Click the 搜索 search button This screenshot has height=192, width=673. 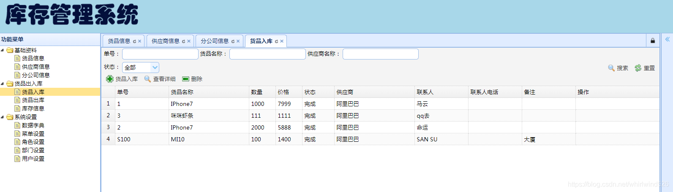click(x=618, y=68)
